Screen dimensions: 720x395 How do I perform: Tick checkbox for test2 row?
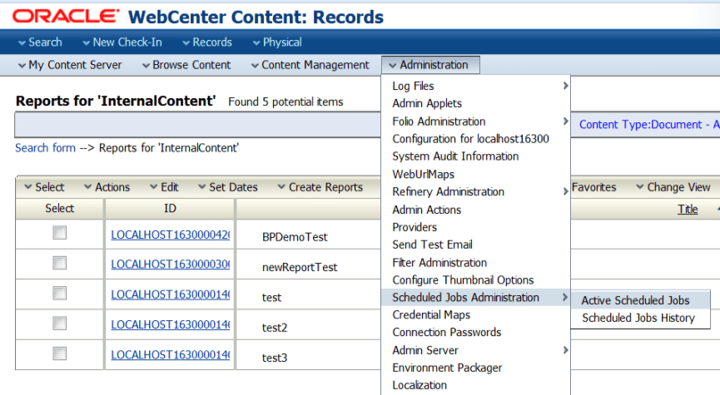tap(59, 323)
